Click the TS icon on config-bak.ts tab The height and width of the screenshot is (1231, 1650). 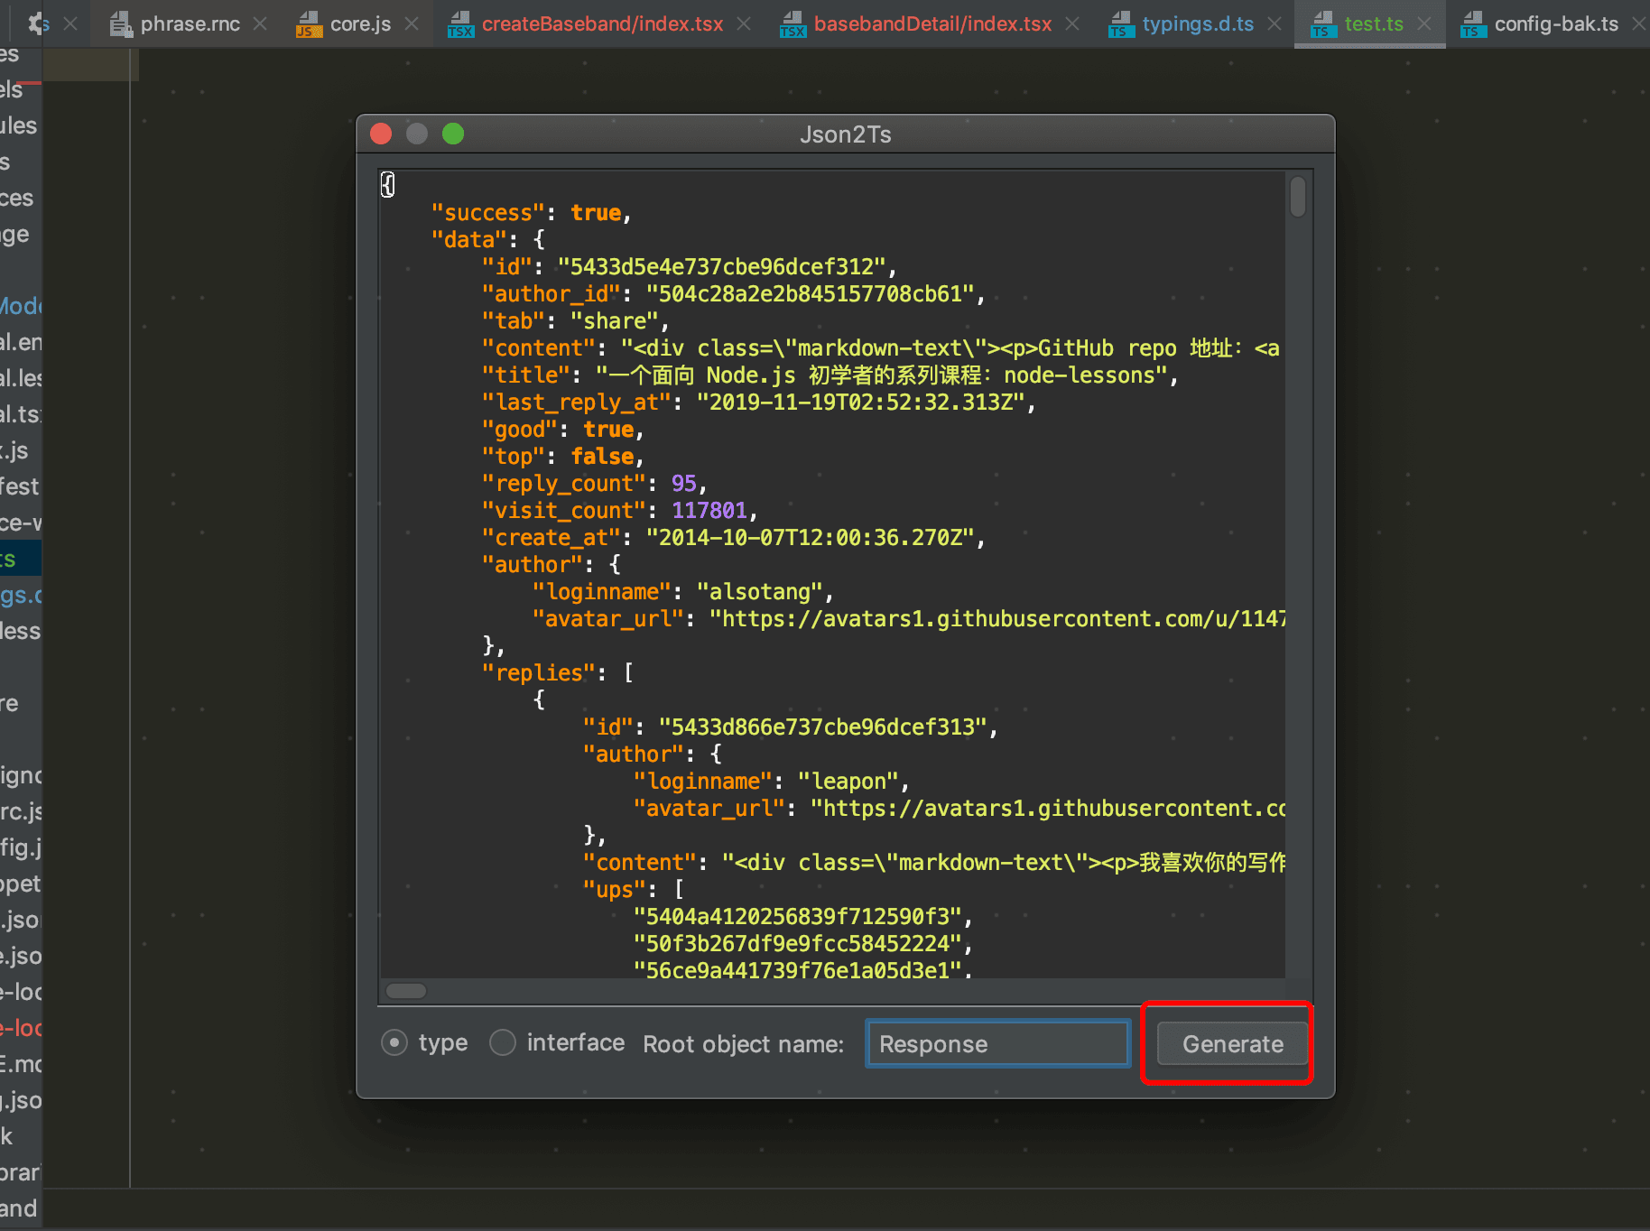tap(1472, 24)
